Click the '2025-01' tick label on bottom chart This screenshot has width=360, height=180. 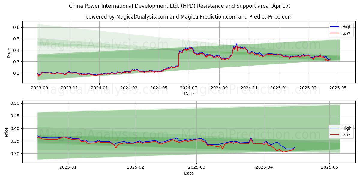(x=68, y=168)
